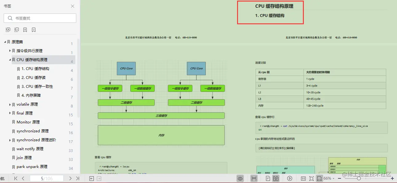The image size is (397, 183).
Task: Expand the final 原理 bookmark node
Action: (10, 113)
